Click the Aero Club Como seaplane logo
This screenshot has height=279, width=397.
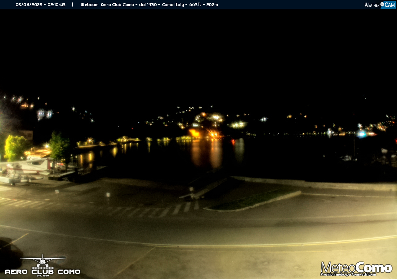click(x=43, y=265)
